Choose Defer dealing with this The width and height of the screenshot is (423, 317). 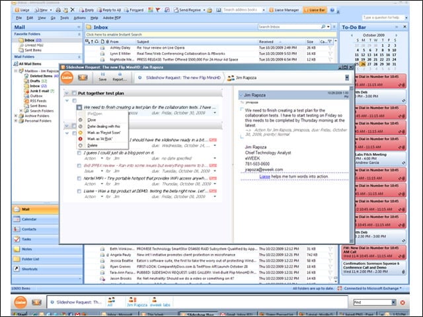click(x=104, y=126)
